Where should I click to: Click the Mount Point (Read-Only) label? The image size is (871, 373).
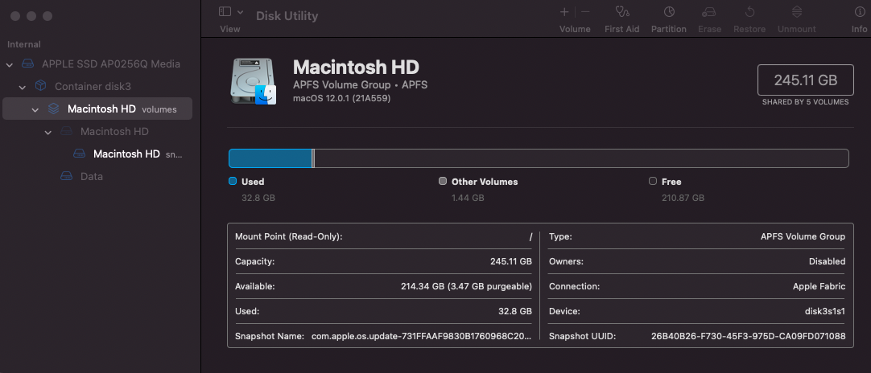click(289, 236)
